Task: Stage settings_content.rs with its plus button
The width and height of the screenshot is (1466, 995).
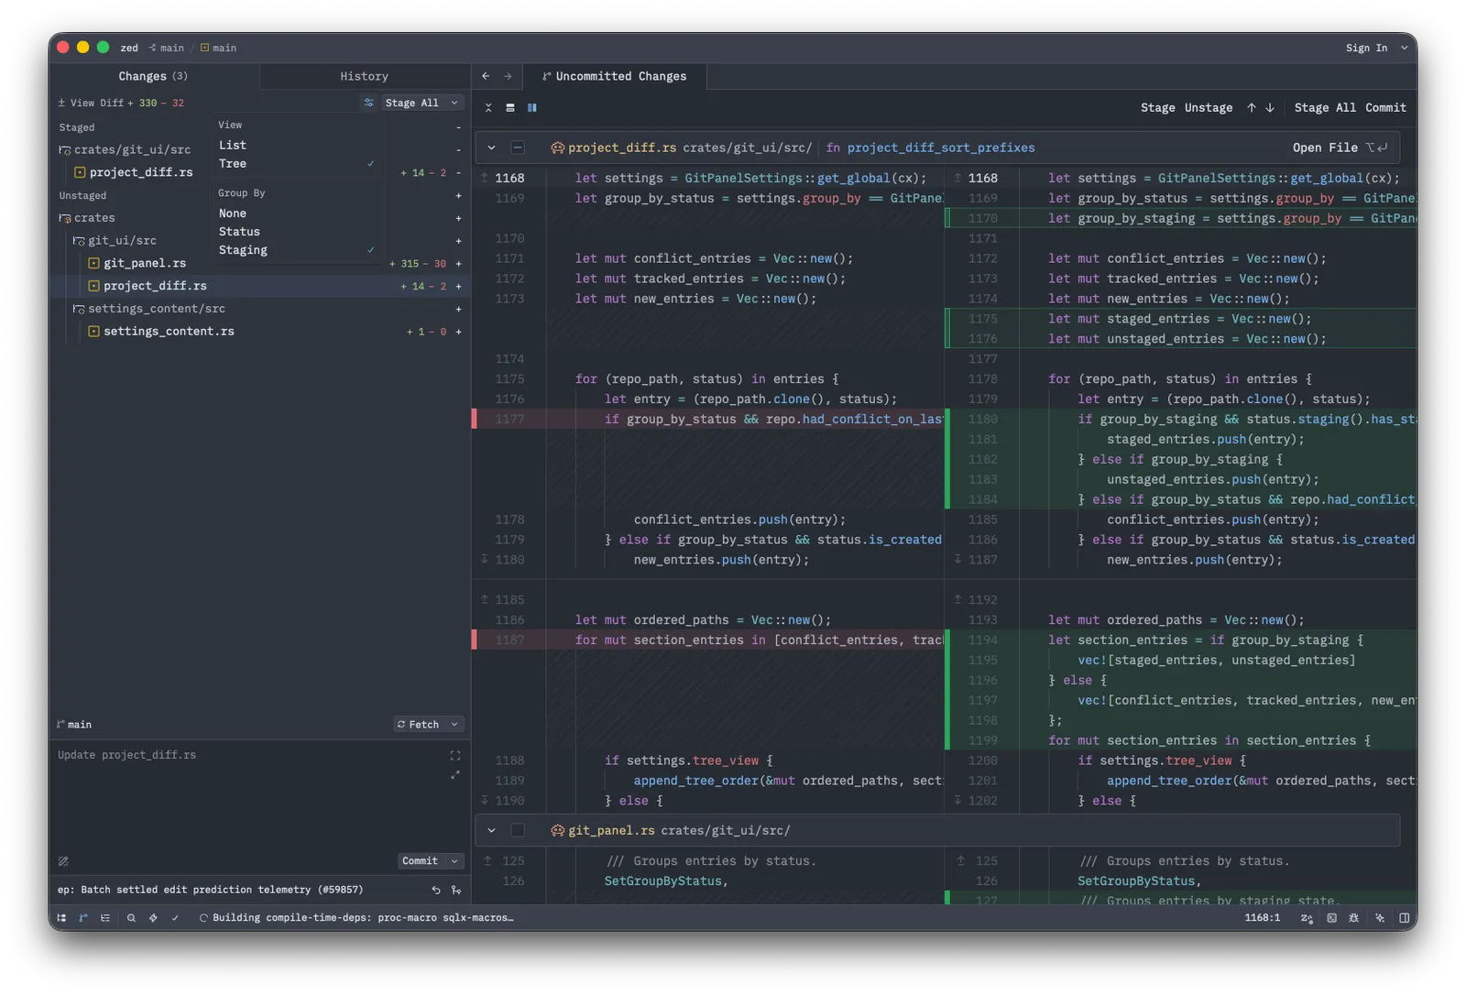Action: 458,332
